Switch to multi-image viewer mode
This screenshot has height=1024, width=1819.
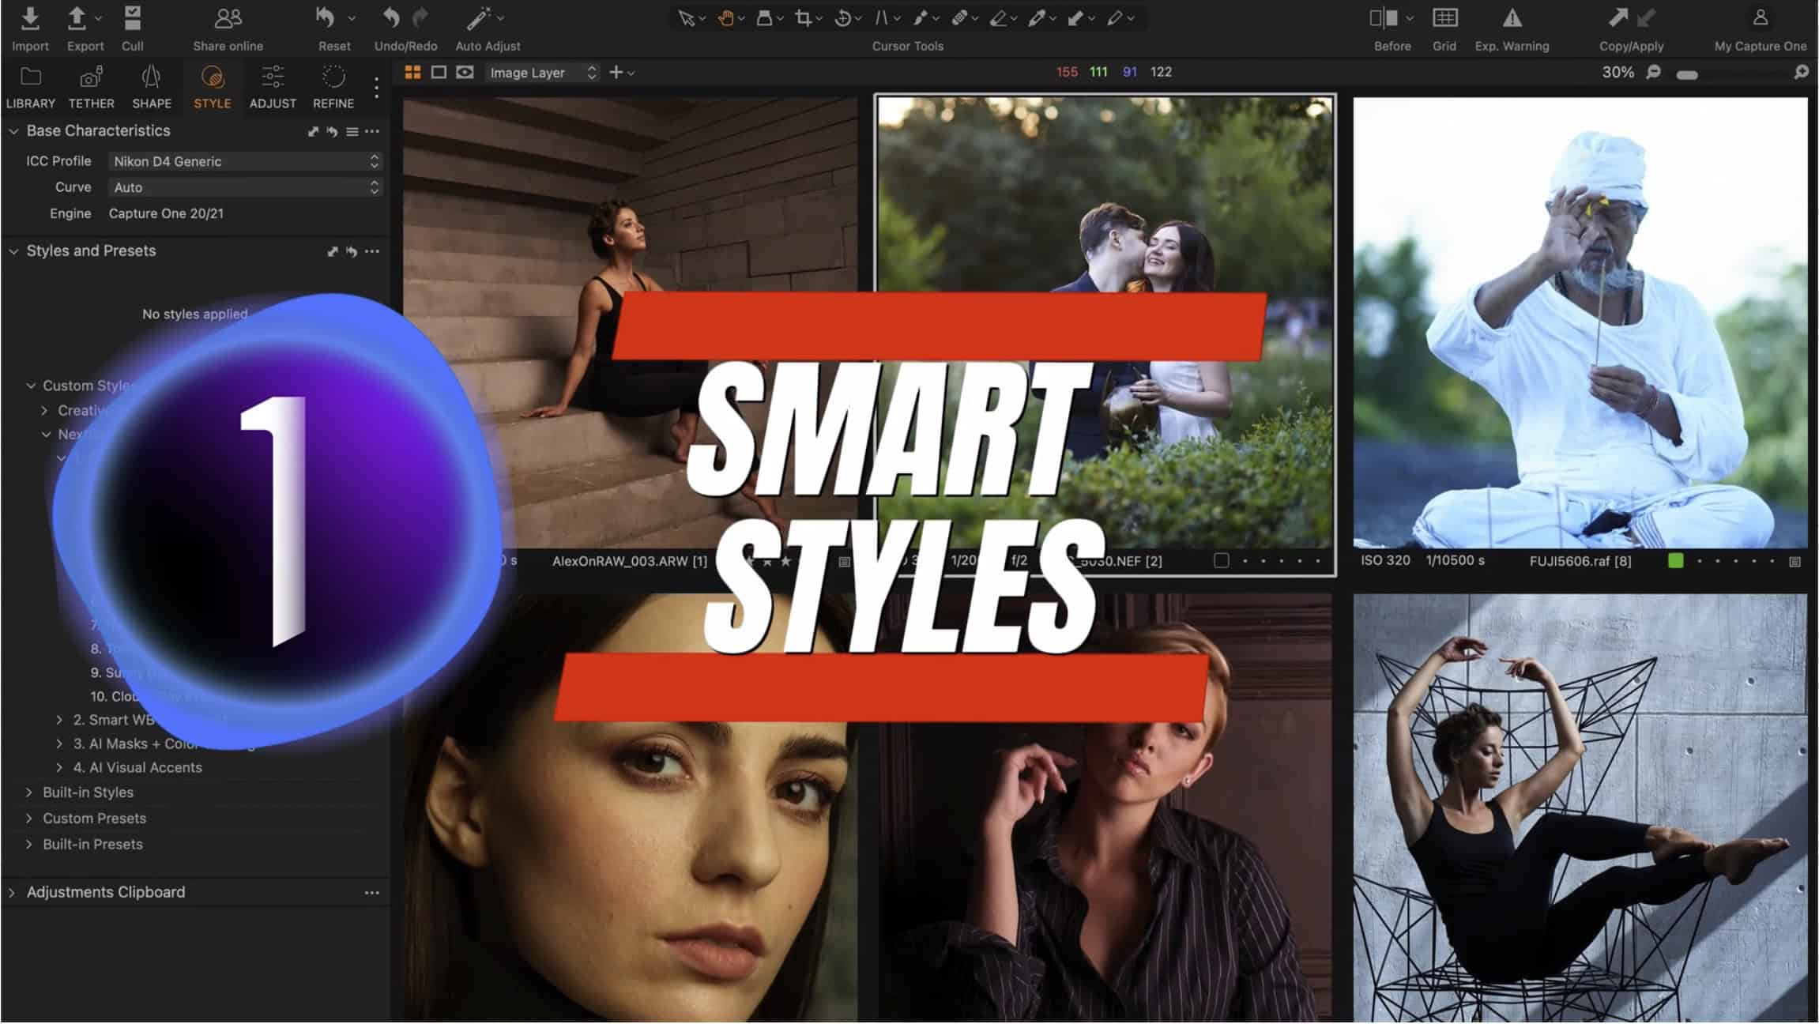click(x=412, y=73)
